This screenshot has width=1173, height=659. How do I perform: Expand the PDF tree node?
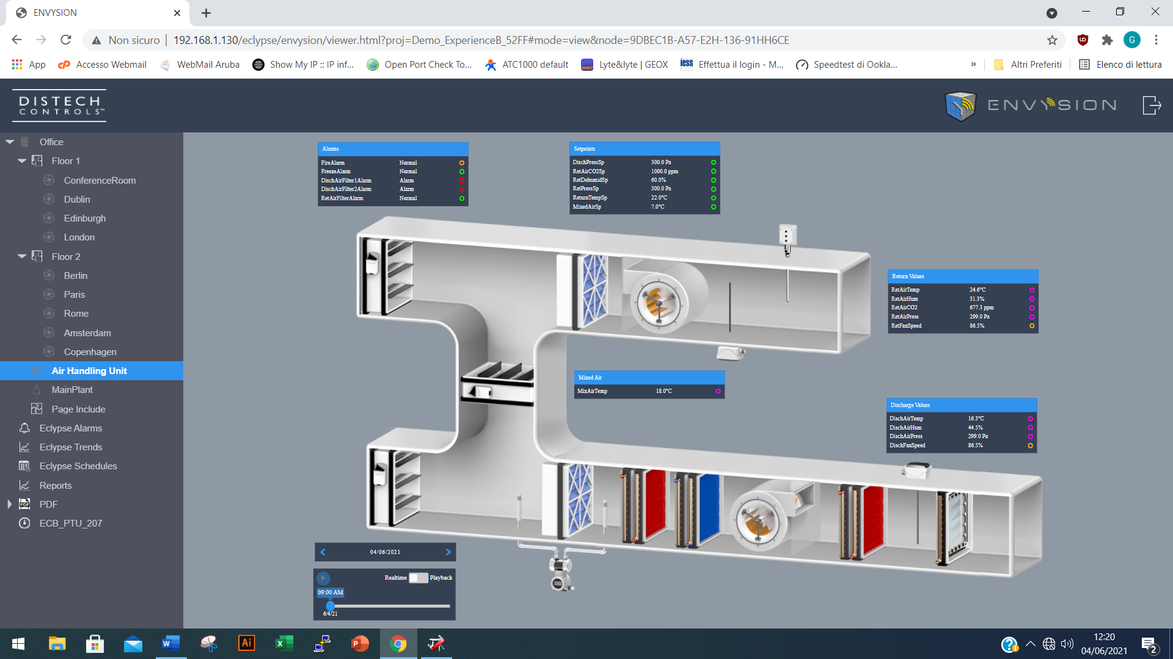pyautogui.click(x=9, y=504)
